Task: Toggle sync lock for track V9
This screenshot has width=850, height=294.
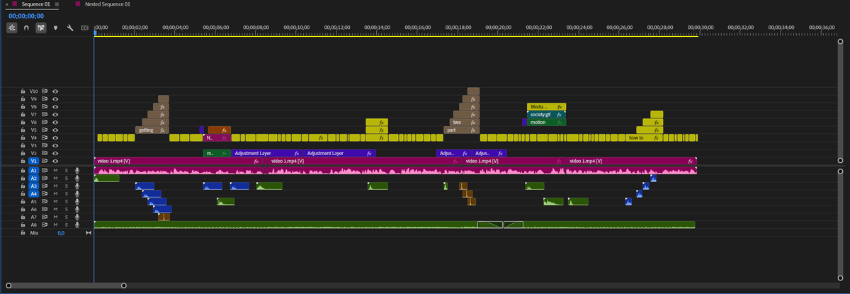Action: [x=44, y=99]
